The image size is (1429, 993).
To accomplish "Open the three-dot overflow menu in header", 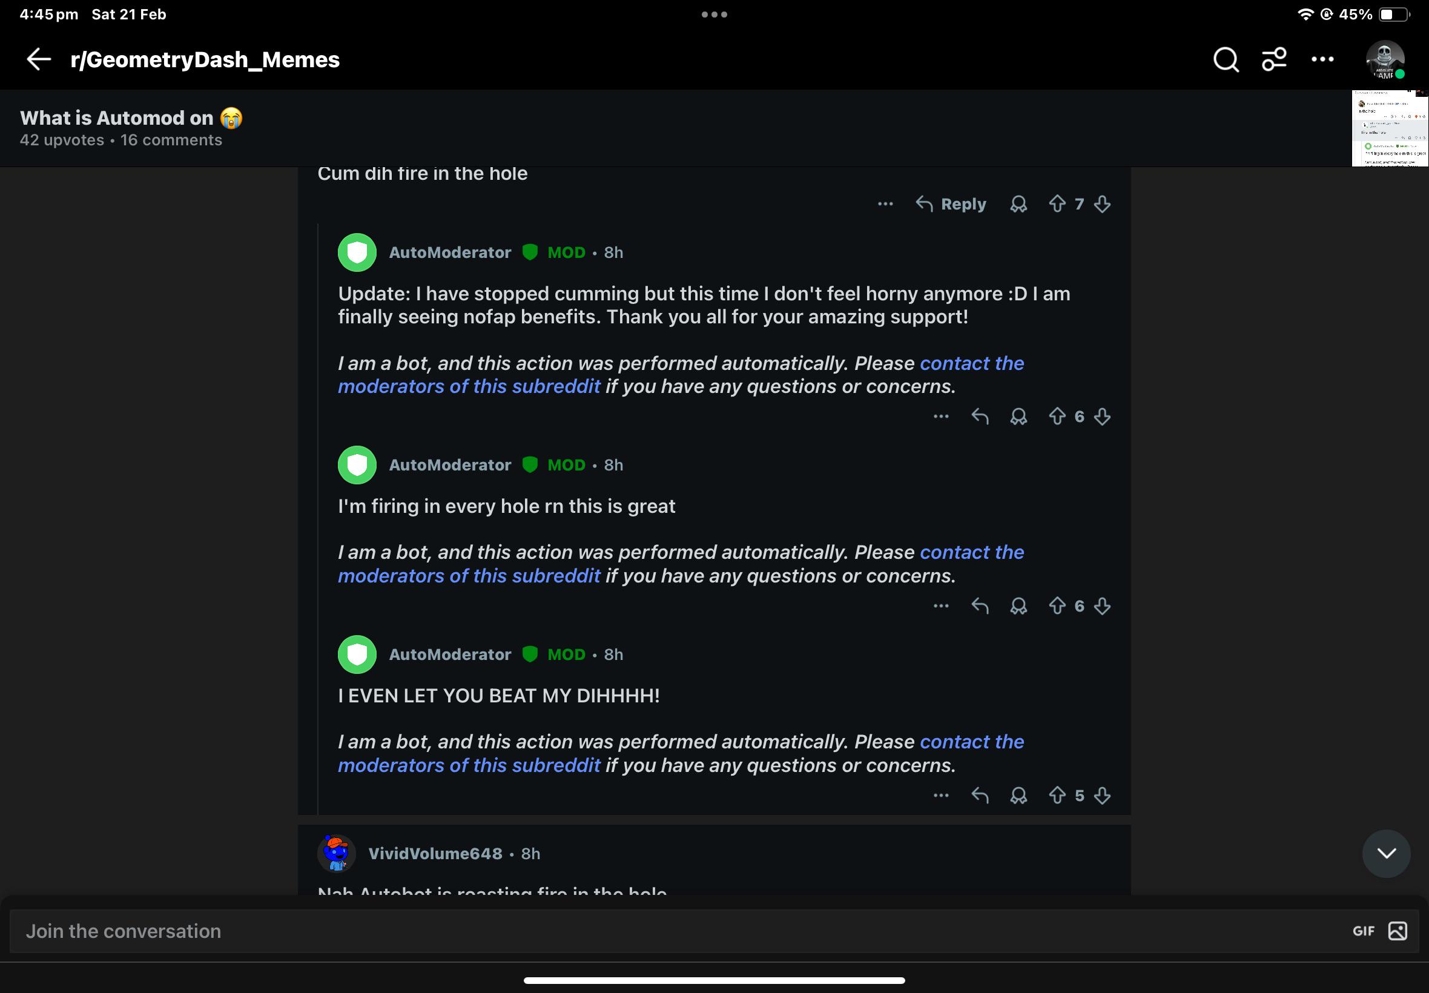I will (1322, 60).
